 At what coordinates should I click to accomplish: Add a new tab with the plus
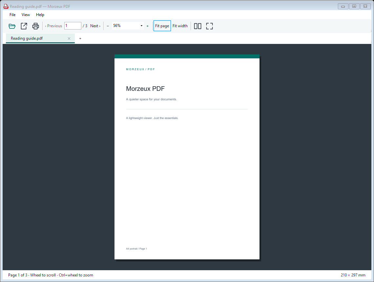coord(80,38)
